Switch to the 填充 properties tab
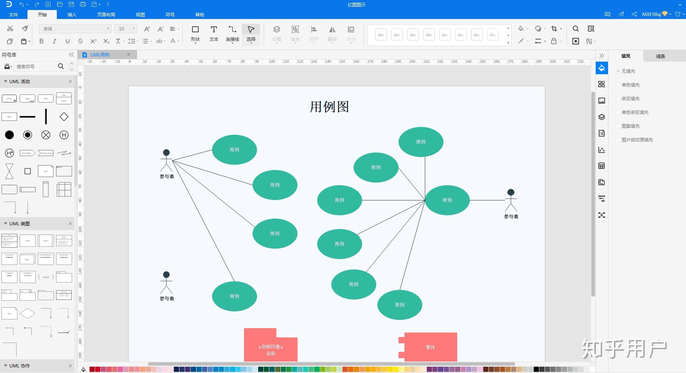 pos(626,56)
